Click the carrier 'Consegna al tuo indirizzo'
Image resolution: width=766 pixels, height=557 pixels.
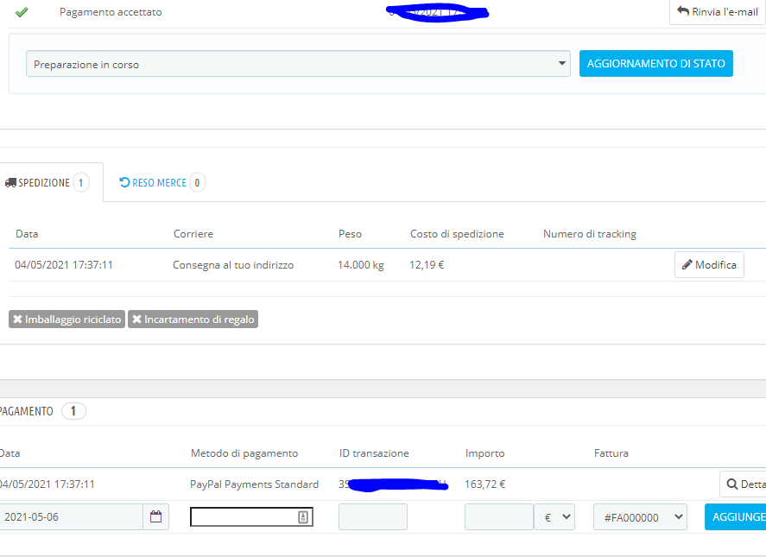[233, 265]
